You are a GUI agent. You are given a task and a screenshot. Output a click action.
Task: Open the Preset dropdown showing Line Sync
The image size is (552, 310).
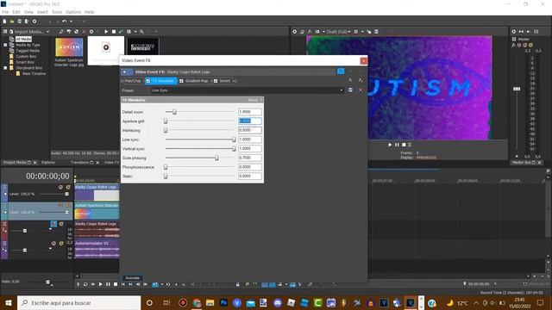248,90
